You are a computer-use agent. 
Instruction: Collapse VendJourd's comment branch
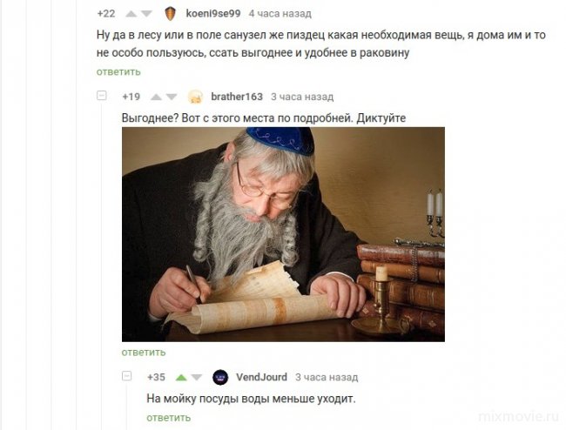click(x=127, y=376)
